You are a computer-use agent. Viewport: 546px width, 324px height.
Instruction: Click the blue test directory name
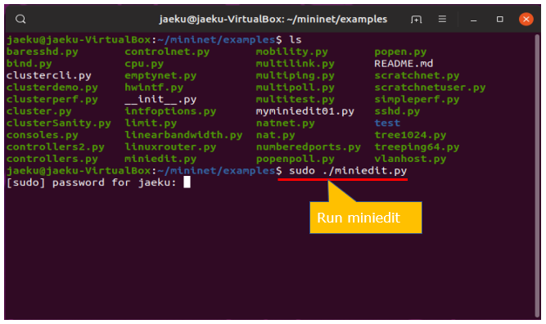387,123
